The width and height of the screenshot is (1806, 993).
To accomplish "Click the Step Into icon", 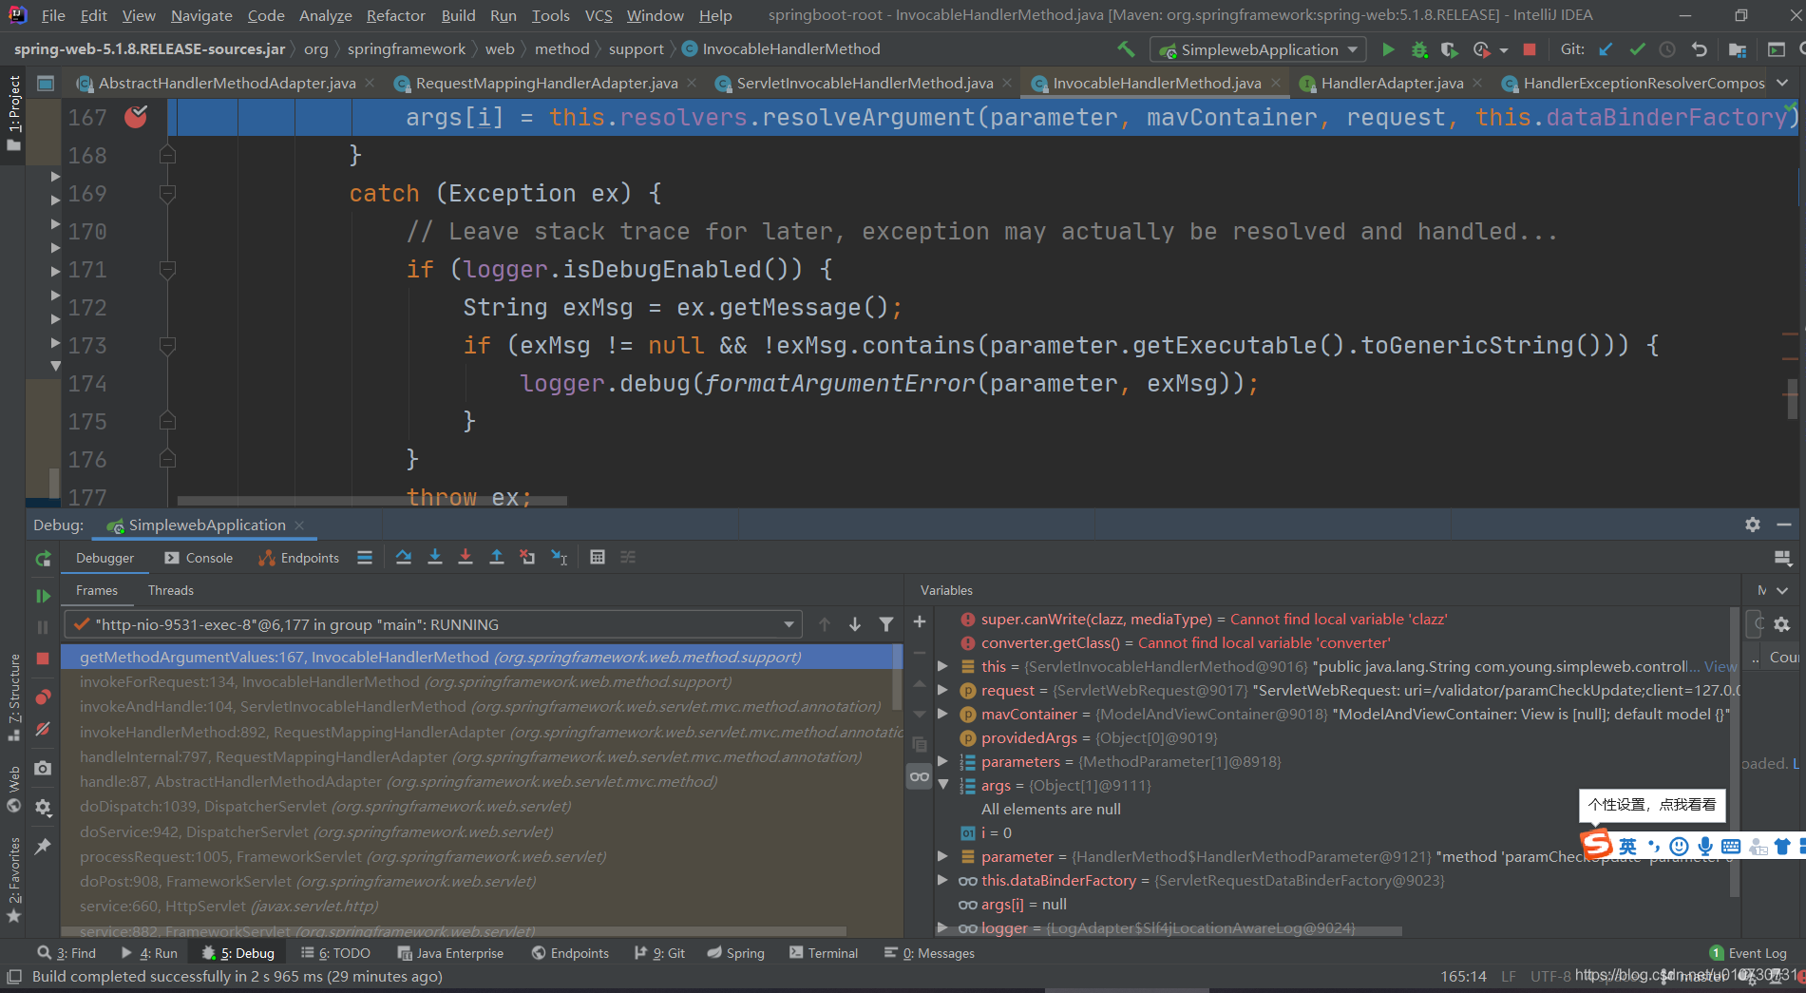I will 435,558.
